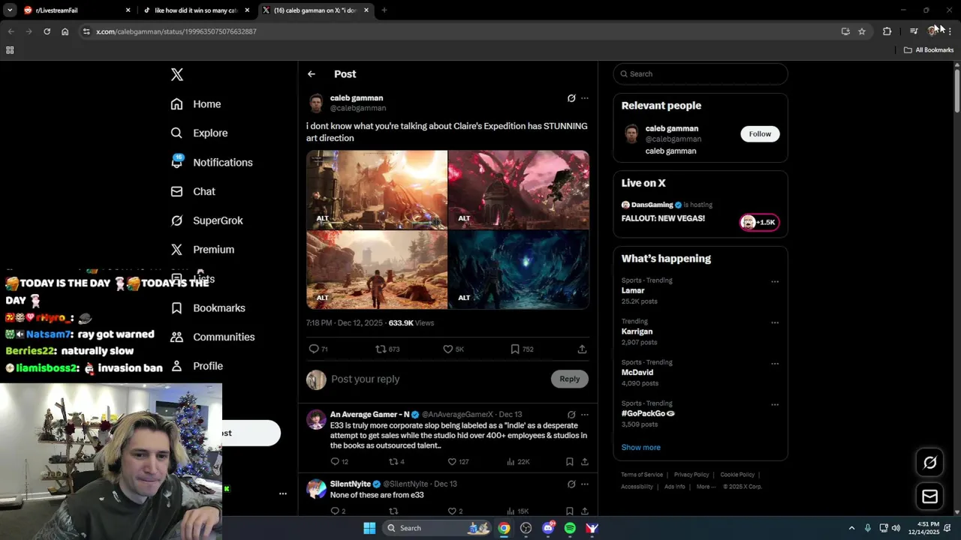
Task: Open the floating Grok button
Action: [929, 463]
